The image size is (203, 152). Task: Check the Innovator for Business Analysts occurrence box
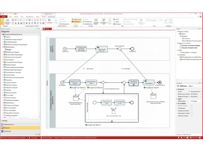pyautogui.click(x=180, y=45)
